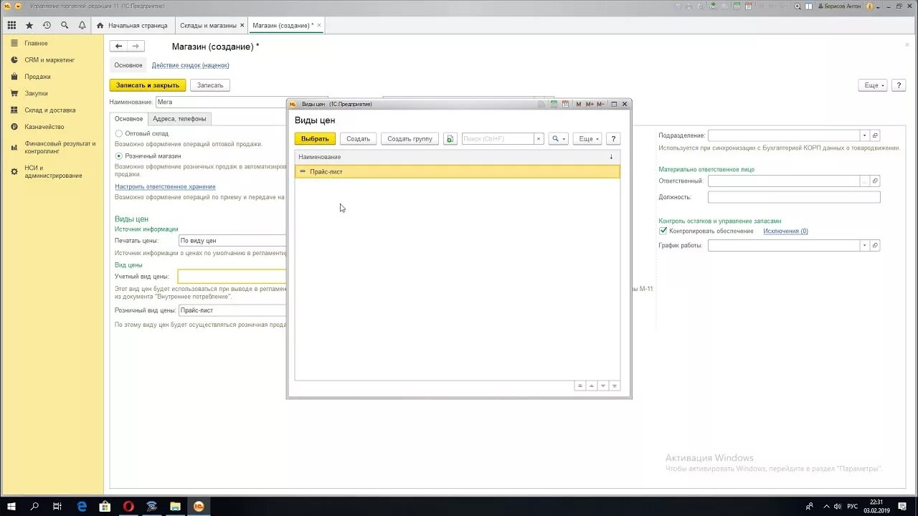The width and height of the screenshot is (918, 516).
Task: Sort by Наименование column arrow
Action: point(611,157)
